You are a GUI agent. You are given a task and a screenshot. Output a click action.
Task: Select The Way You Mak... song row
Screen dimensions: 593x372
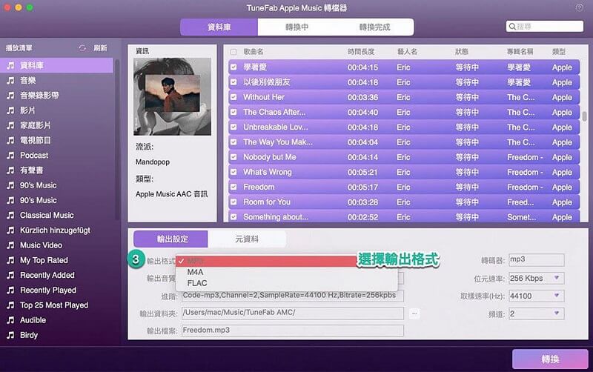[x=404, y=142]
